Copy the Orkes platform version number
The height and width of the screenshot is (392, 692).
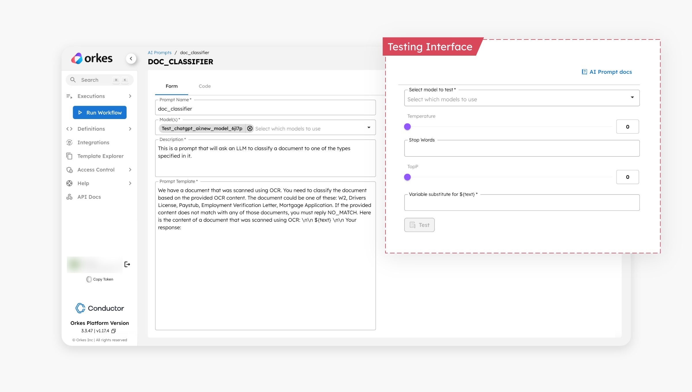(x=113, y=331)
